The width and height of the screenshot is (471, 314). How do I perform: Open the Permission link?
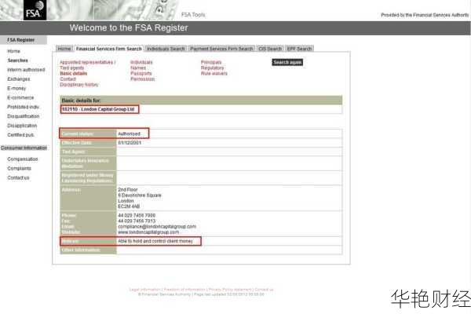click(142, 79)
